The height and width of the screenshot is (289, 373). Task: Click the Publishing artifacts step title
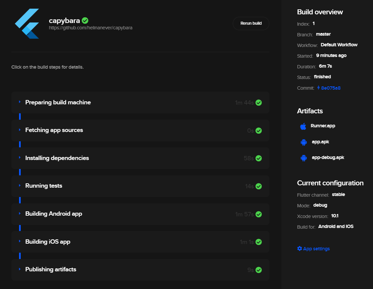tap(51, 269)
